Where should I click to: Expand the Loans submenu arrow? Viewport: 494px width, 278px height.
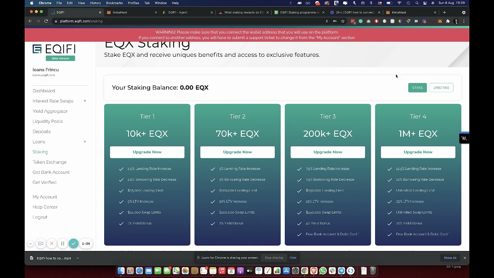tap(85, 142)
